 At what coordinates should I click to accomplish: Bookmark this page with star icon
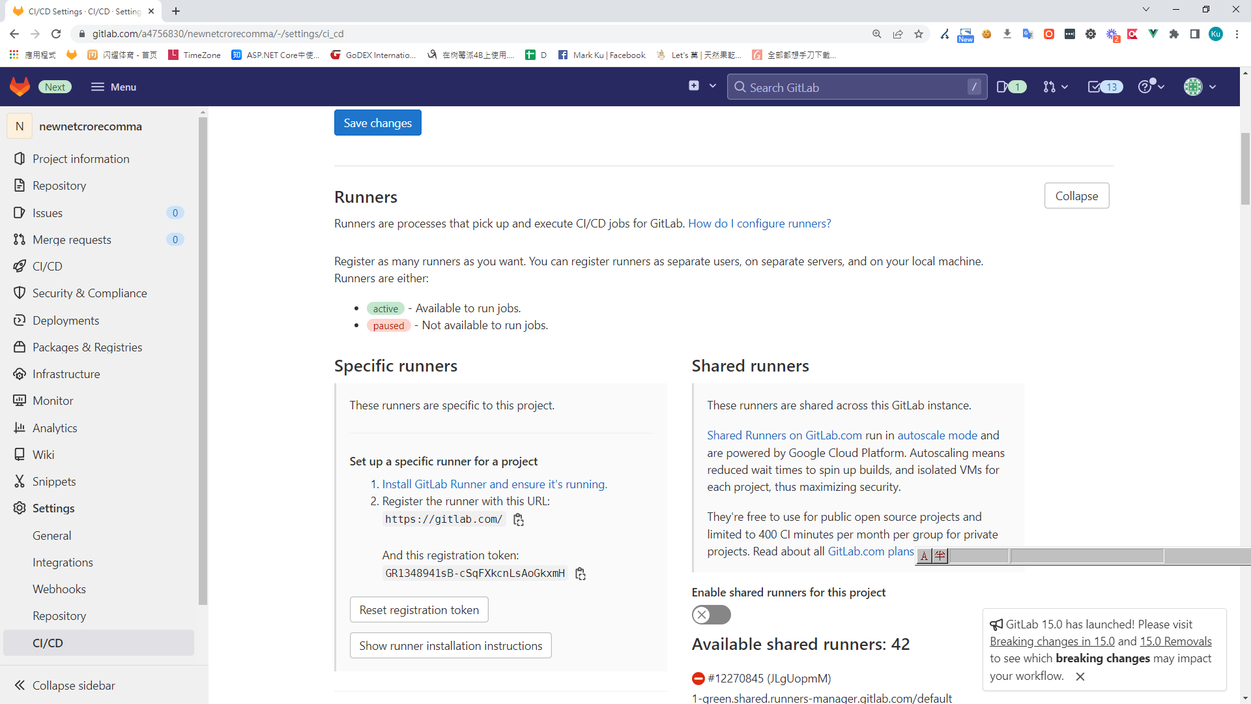[x=919, y=34]
